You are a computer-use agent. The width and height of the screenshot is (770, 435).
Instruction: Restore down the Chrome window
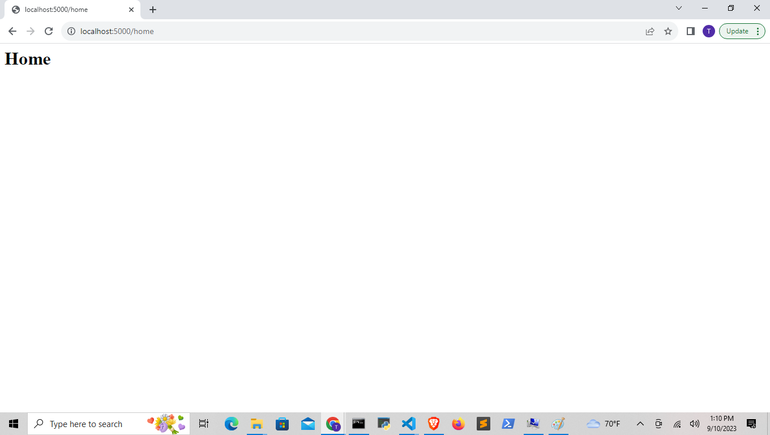(731, 8)
